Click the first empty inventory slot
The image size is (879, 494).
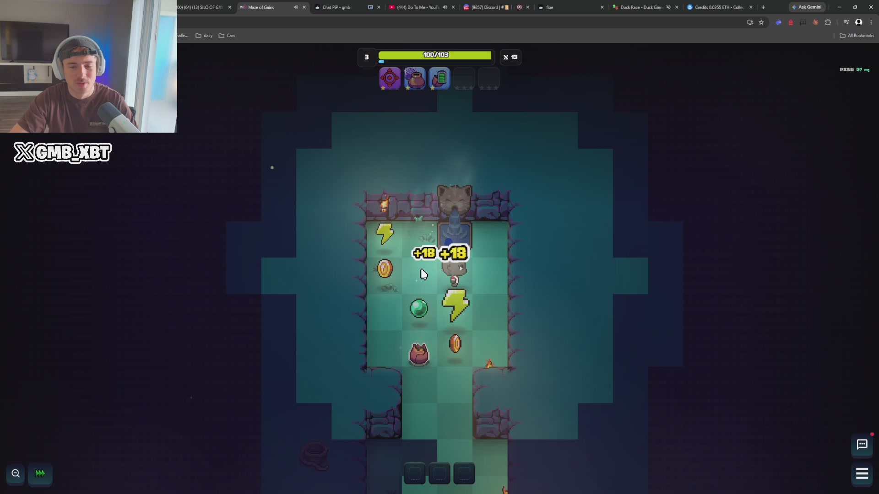[415, 473]
